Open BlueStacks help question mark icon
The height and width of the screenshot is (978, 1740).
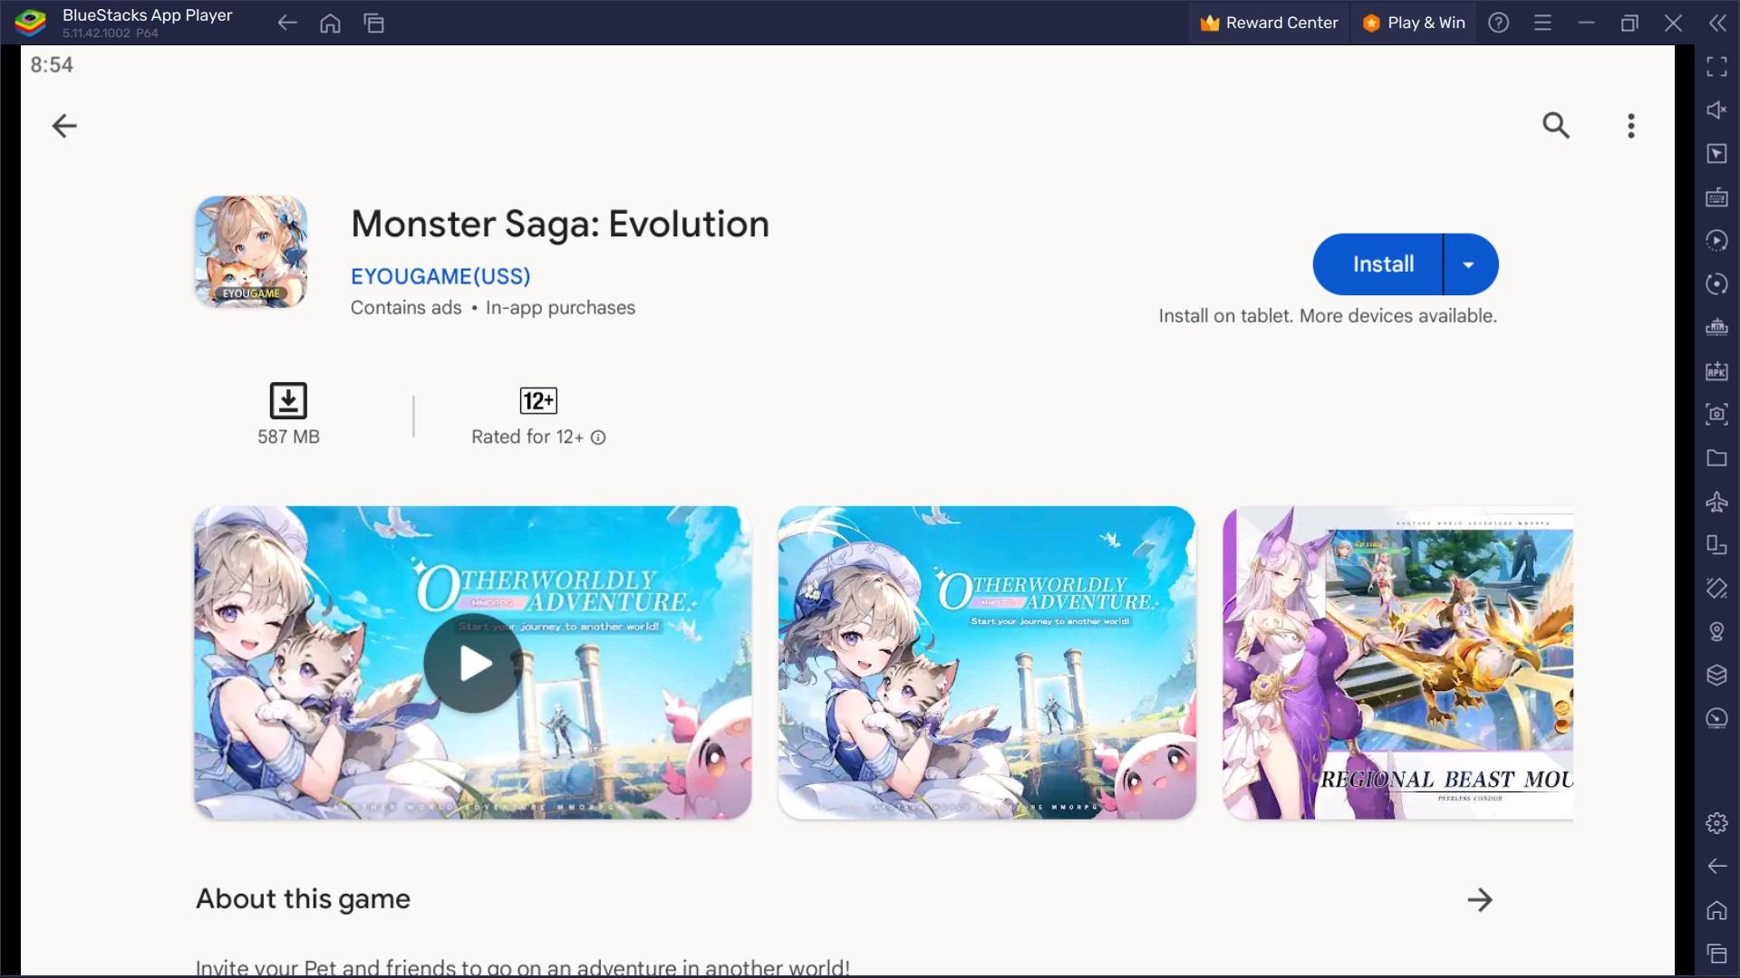point(1499,22)
